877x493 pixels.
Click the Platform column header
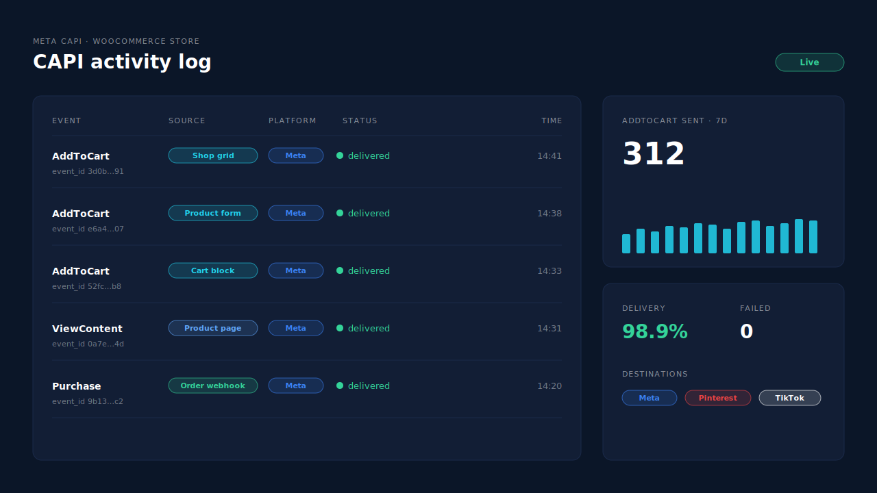[293, 121]
